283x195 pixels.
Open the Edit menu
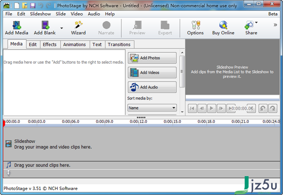(21, 14)
